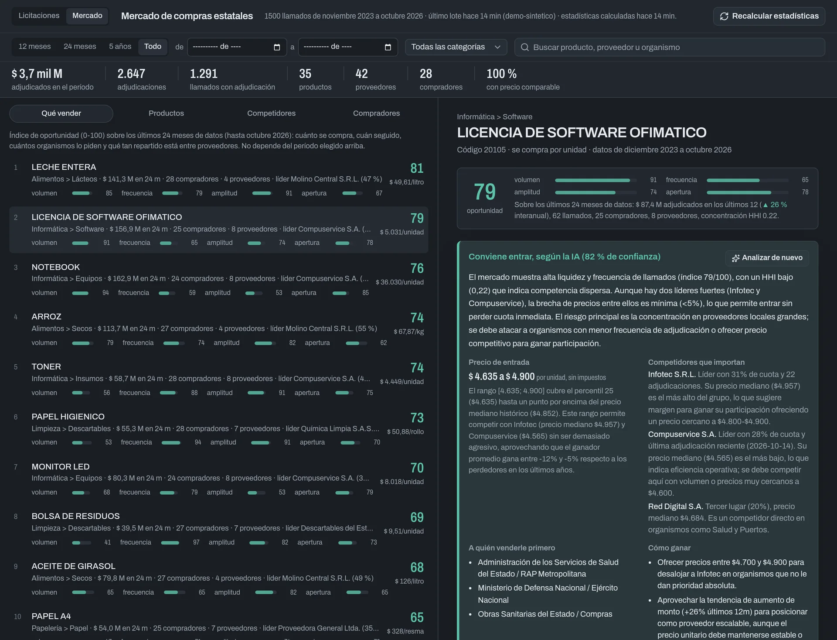Click volumen bar in detail score card

tap(595, 180)
